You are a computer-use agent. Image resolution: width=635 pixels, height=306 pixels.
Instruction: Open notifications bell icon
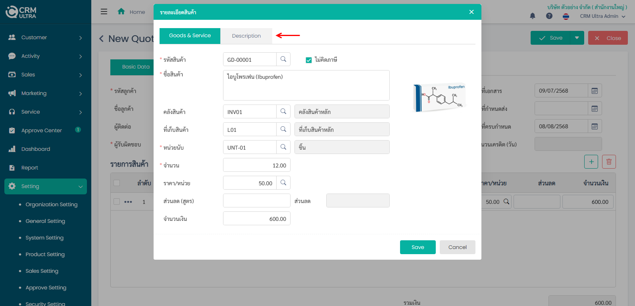[533, 16]
